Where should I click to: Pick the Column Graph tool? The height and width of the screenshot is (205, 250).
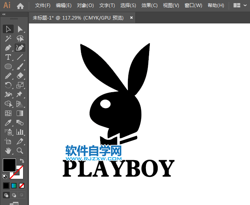click(20, 132)
